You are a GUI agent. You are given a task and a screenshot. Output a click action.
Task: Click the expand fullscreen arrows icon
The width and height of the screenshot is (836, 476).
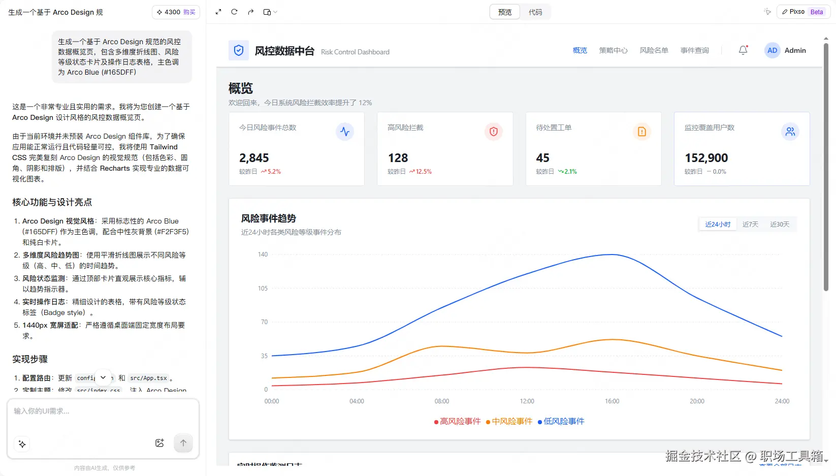(218, 12)
